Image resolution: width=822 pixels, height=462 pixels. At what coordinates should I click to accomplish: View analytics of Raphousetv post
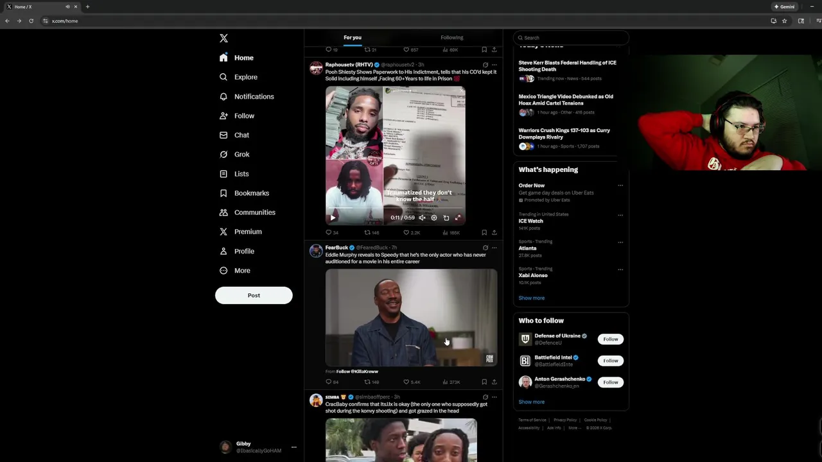click(451, 232)
